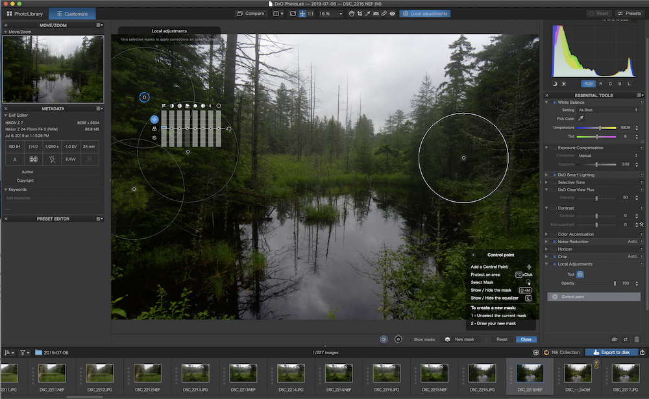
Task: Toggle the Exposure Compensation enable switch
Action: 554,148
